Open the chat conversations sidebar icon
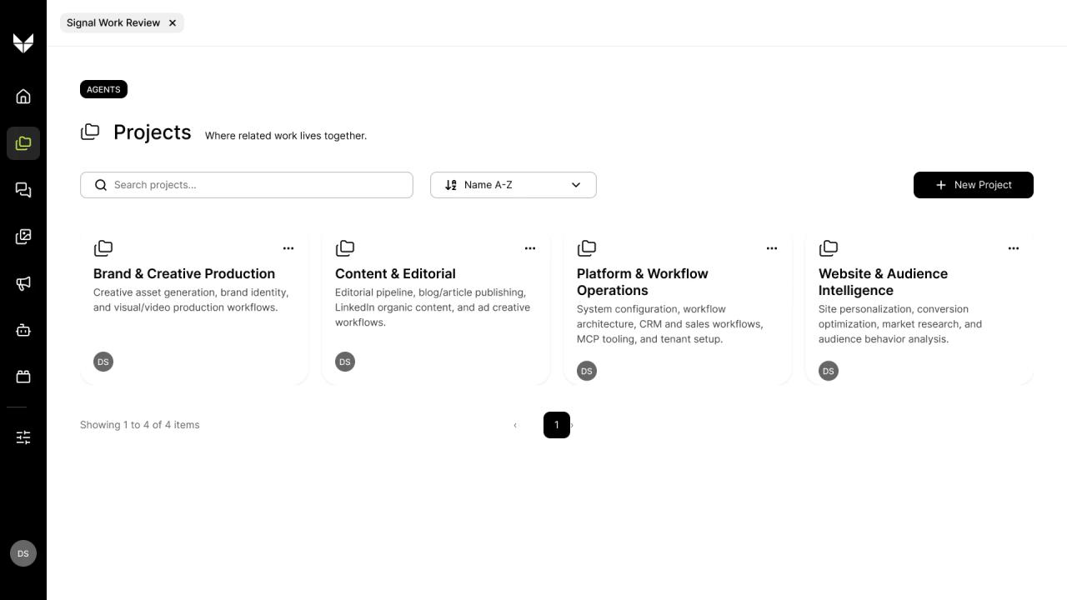Image resolution: width=1067 pixels, height=600 pixels. point(23,190)
